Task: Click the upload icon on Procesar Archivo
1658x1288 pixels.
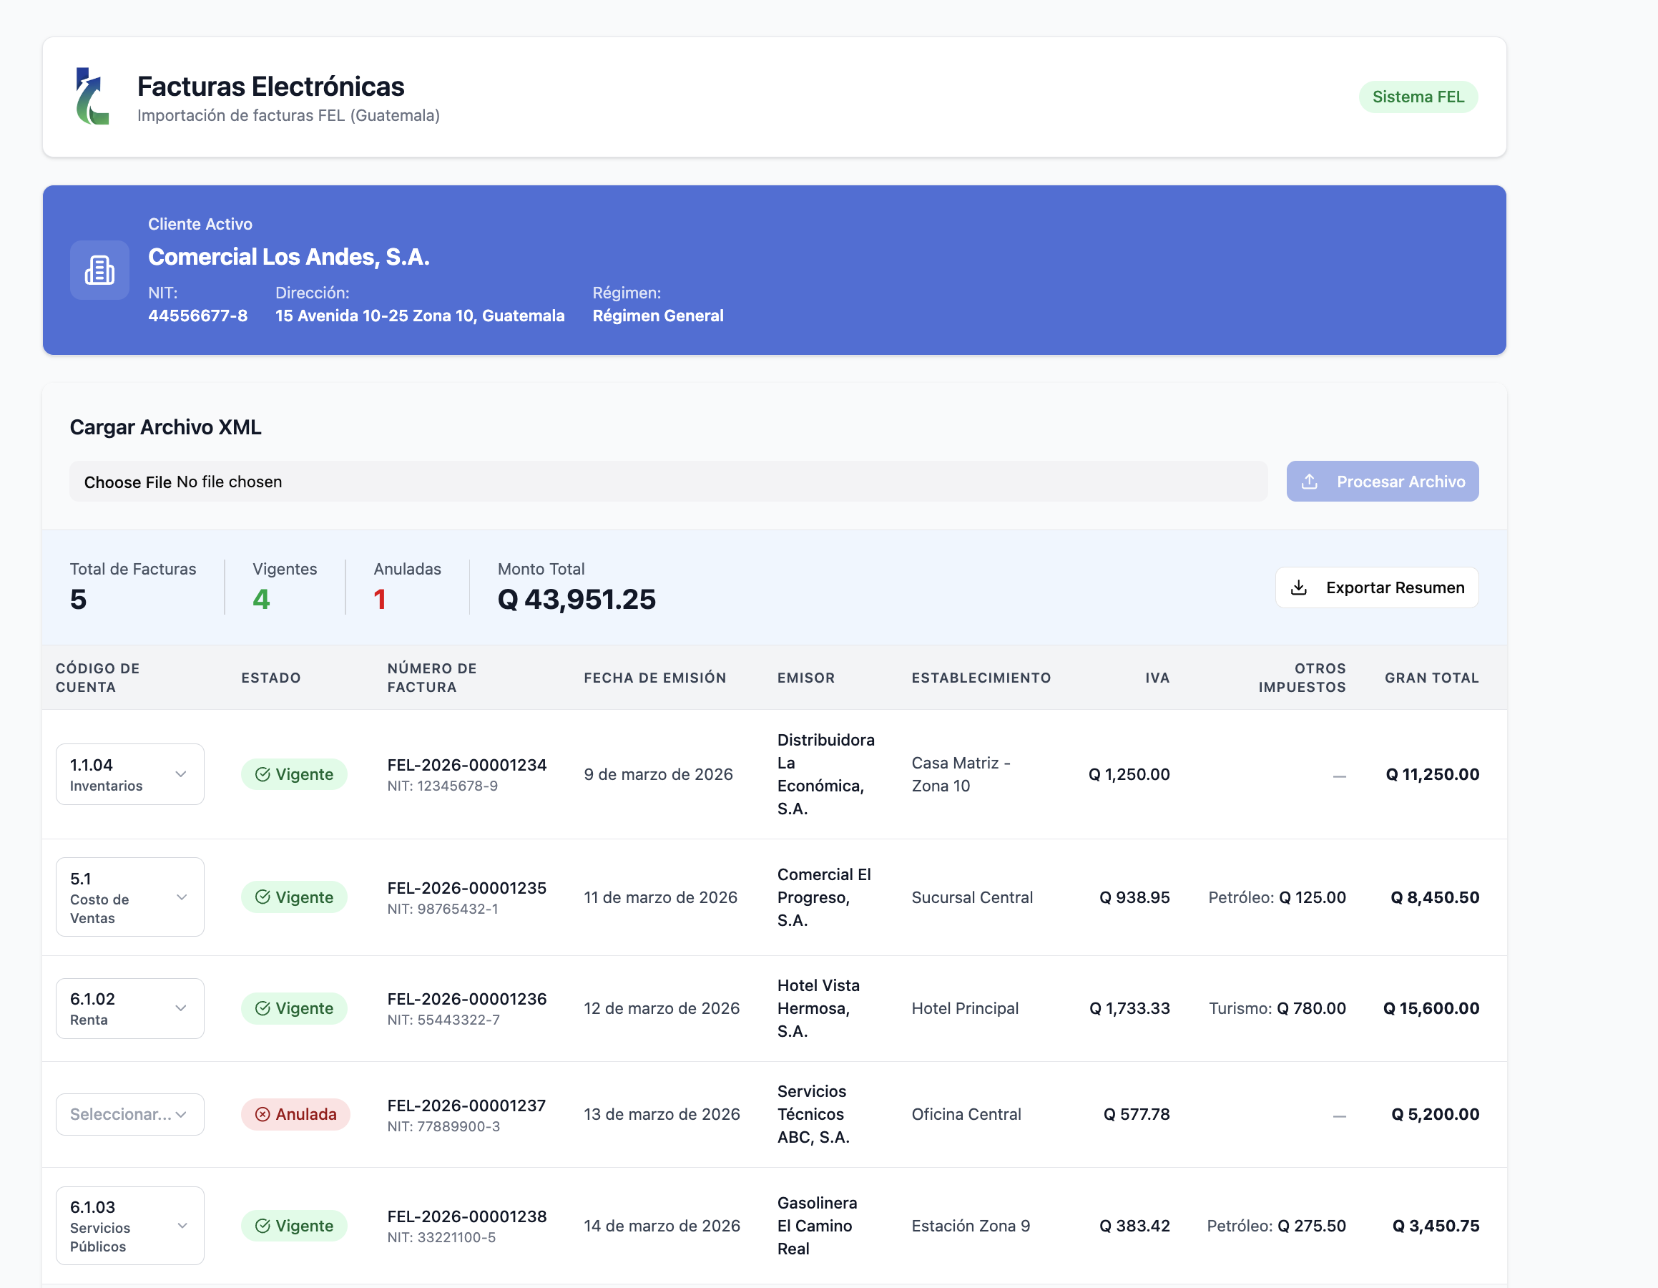Action: pos(1310,482)
